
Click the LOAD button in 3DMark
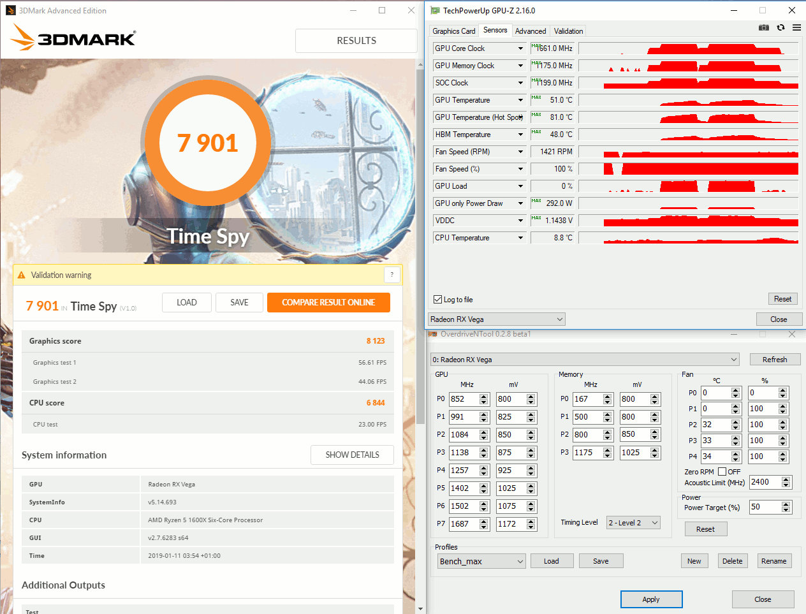[x=187, y=302]
